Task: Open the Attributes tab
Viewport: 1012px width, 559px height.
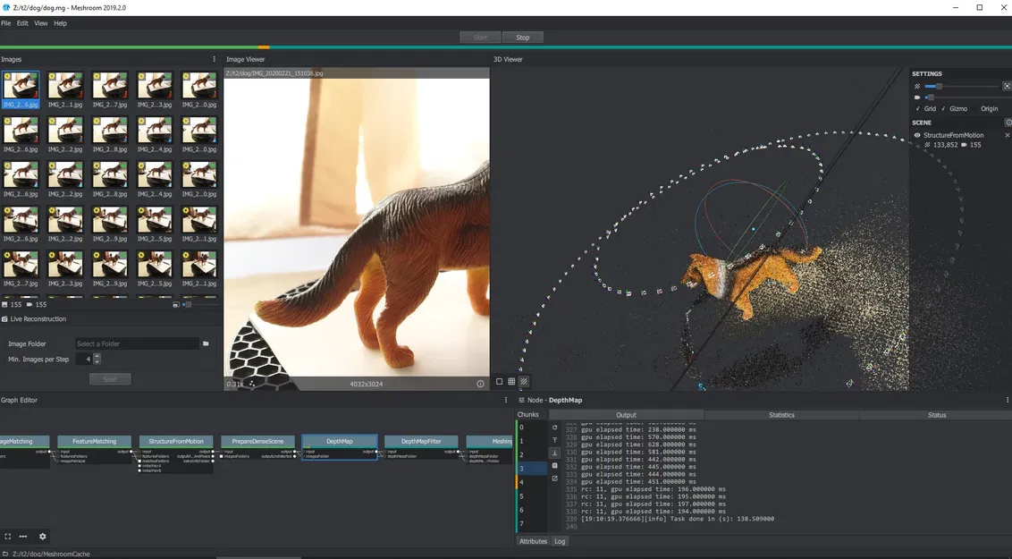Action: (533, 542)
